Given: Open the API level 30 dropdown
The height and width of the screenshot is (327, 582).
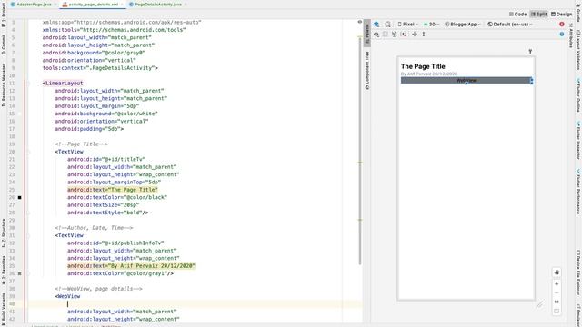Looking at the screenshot, I should point(431,25).
